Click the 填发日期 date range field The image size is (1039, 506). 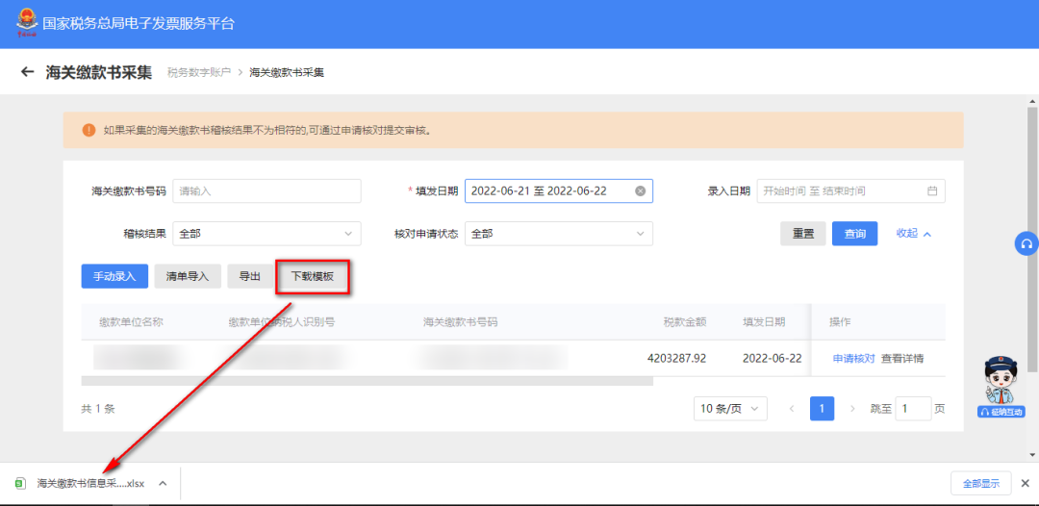click(559, 190)
